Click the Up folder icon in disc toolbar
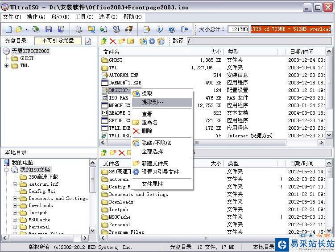 coord(104,41)
